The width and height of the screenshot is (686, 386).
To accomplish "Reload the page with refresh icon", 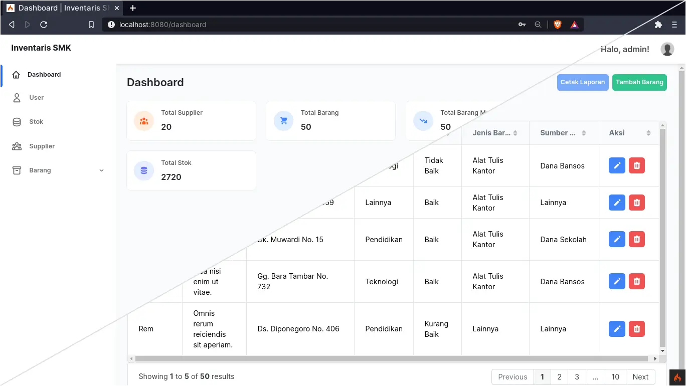I will coord(44,24).
